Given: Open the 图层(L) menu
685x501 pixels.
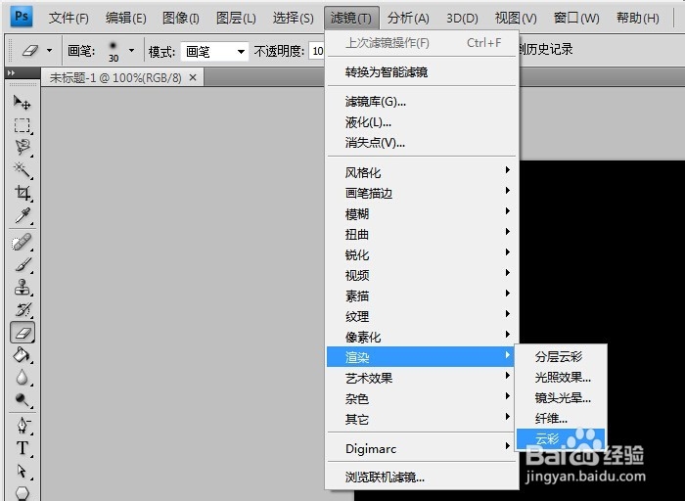Looking at the screenshot, I should (x=236, y=18).
